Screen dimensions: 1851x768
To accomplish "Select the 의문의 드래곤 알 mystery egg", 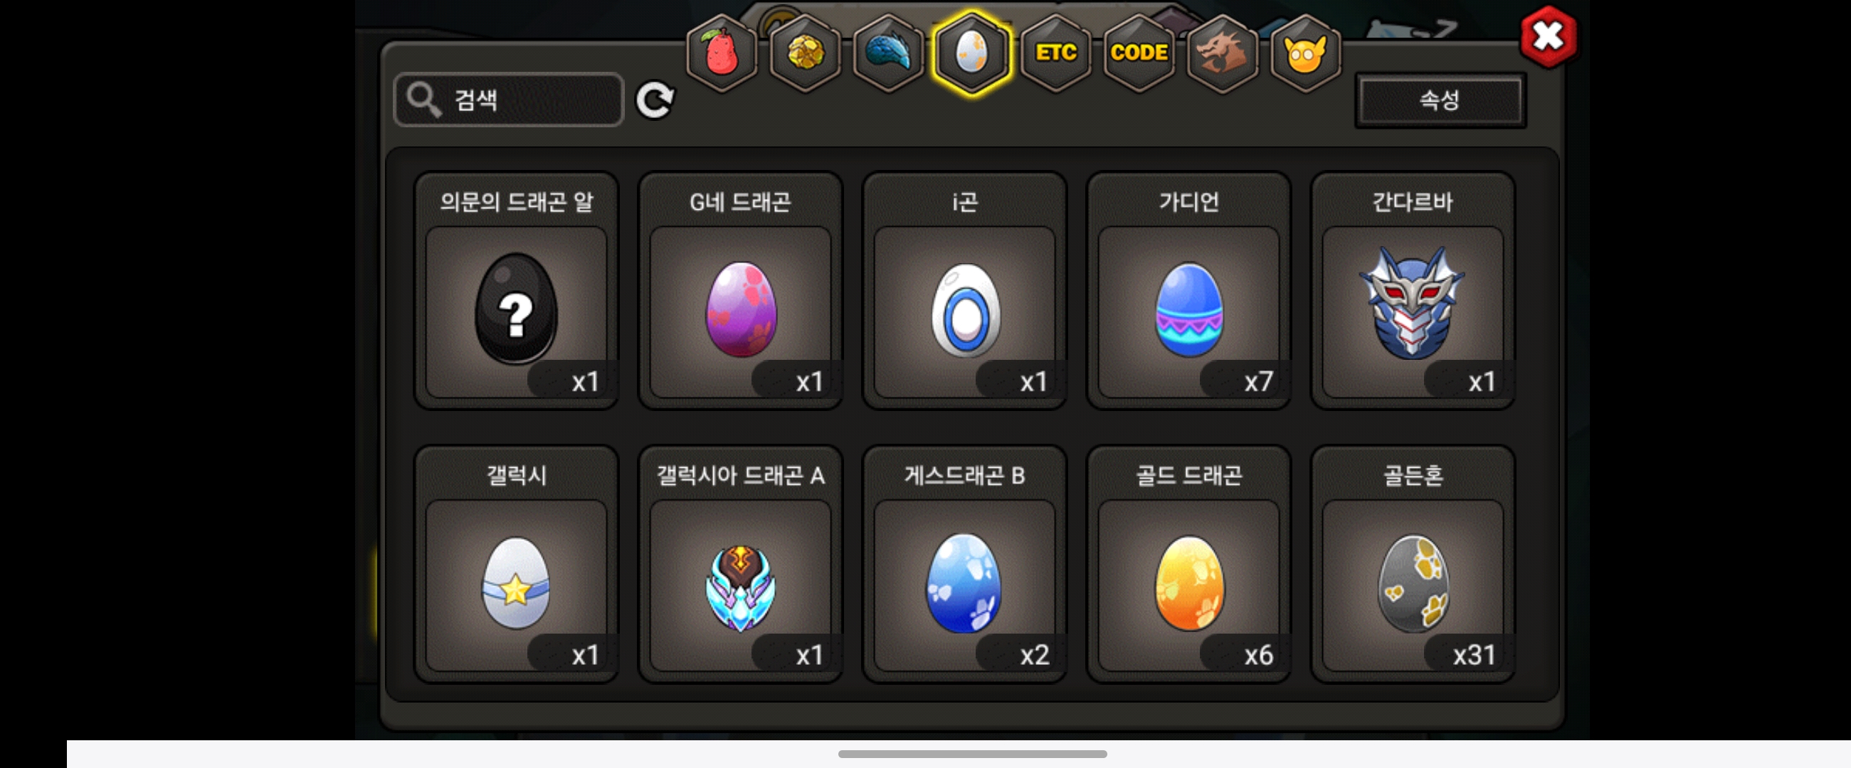I will pyautogui.click(x=516, y=291).
